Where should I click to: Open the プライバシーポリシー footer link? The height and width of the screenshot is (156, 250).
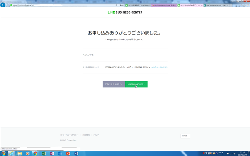click(69, 135)
